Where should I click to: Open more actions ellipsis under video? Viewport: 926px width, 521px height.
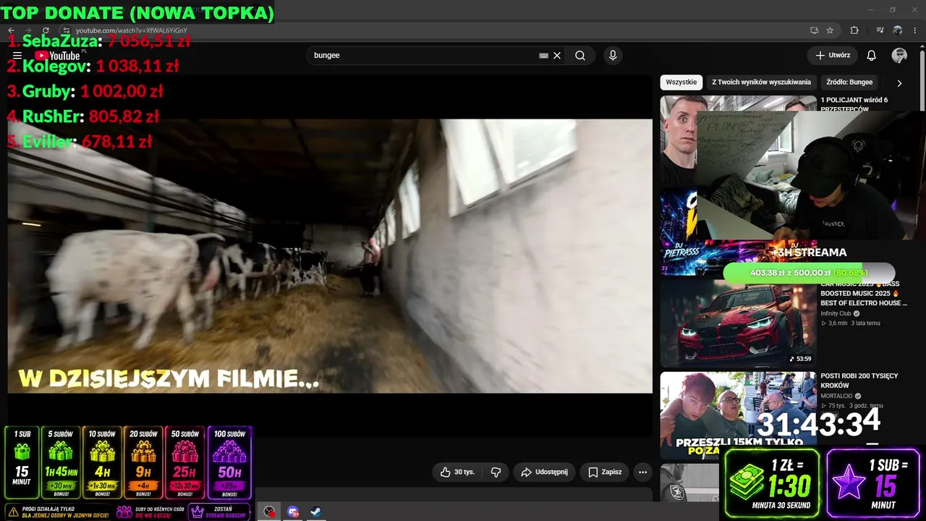[642, 472]
